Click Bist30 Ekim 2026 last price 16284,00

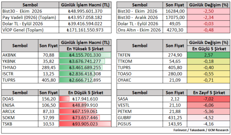tap(175, 11)
